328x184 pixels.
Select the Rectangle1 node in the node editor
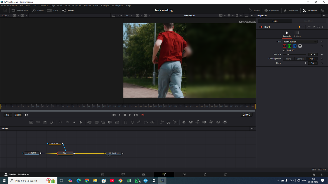pos(54,143)
